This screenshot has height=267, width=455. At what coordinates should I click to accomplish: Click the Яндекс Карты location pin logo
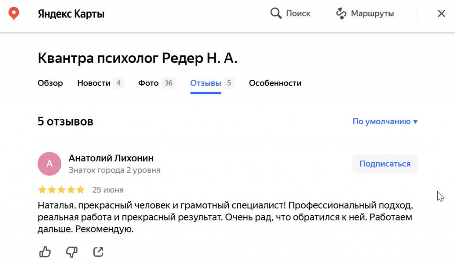(x=14, y=13)
